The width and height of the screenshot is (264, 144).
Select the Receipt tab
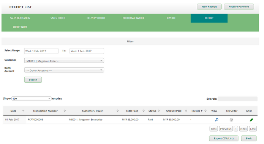(209, 18)
